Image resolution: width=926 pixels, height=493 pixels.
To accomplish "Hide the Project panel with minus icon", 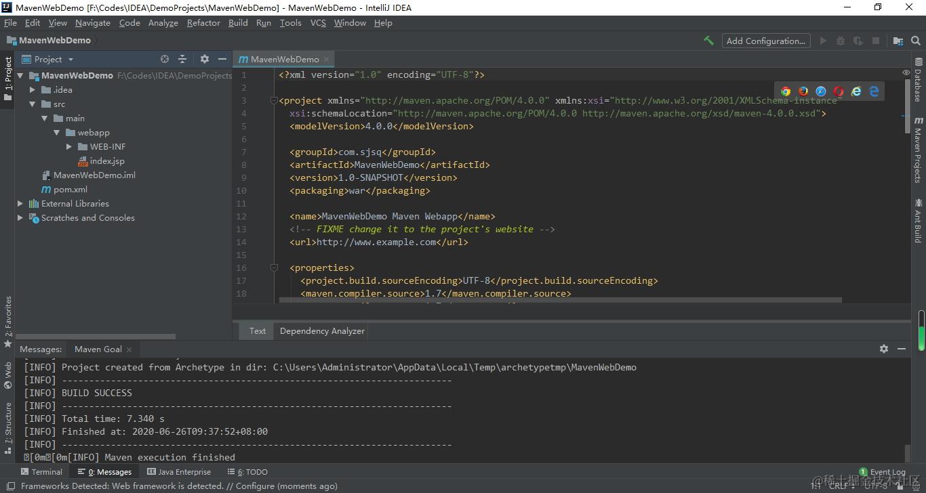I will point(222,59).
